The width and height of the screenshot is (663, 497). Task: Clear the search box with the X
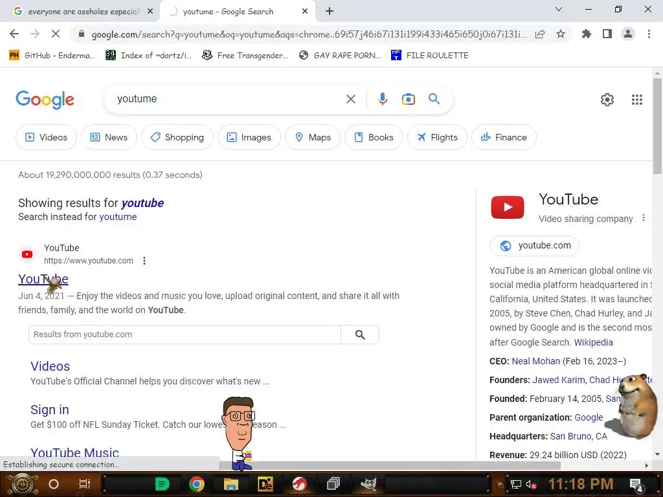pyautogui.click(x=350, y=99)
